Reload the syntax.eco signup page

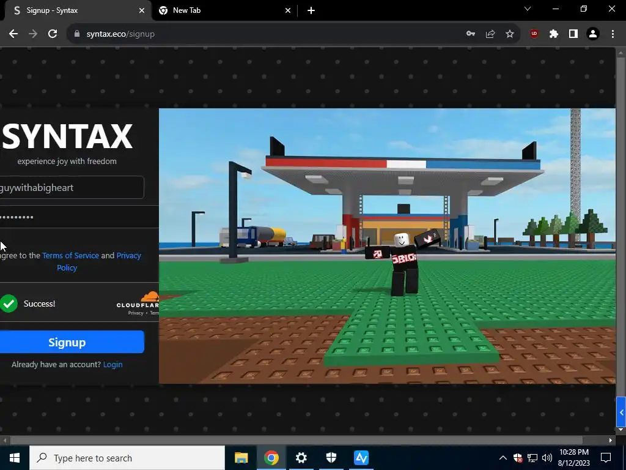[x=53, y=34]
